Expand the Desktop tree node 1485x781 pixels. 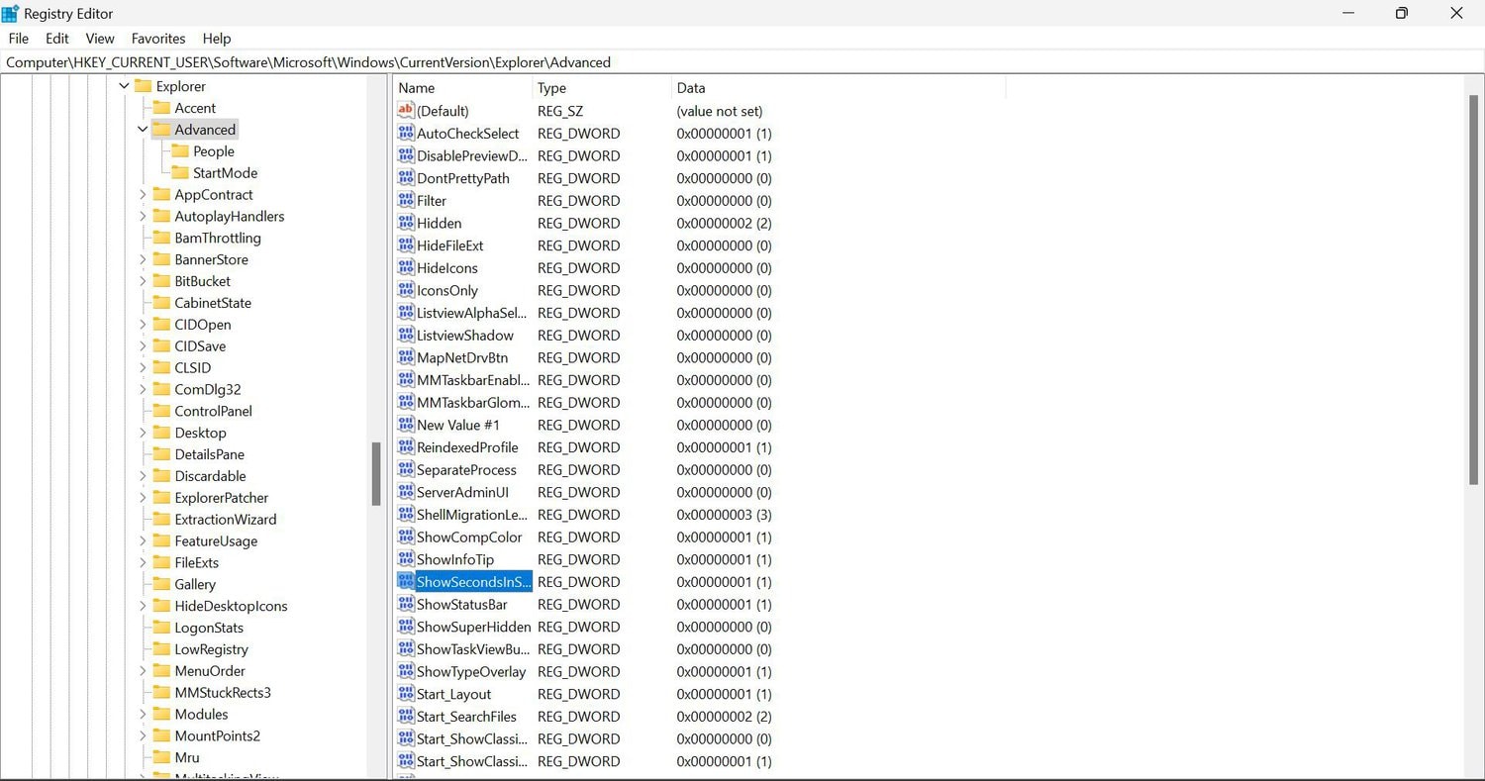(143, 433)
